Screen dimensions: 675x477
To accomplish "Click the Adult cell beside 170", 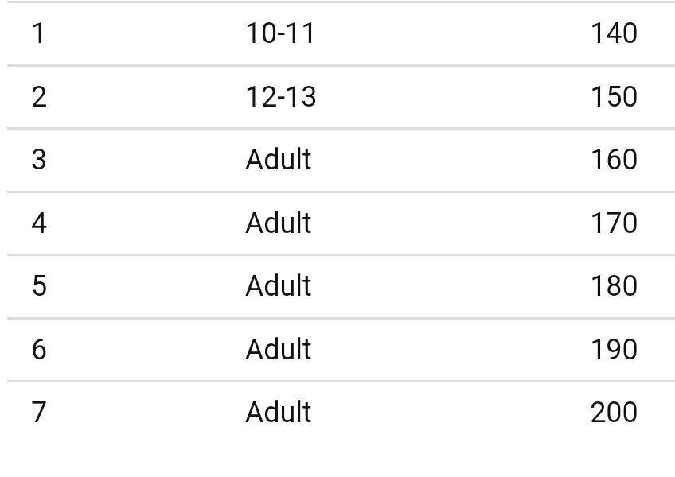I will point(278,223).
